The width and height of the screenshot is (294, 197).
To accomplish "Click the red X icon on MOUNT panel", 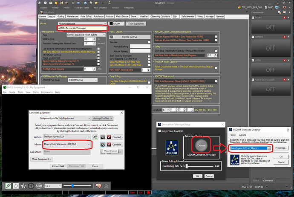I will click(284, 17).
